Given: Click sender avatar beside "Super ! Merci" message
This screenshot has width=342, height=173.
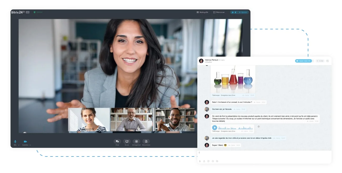Looking at the screenshot, I should click(x=207, y=145).
